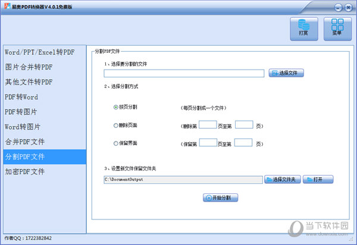Click output folder path field
357x245 pixels.
pyautogui.click(x=183, y=180)
